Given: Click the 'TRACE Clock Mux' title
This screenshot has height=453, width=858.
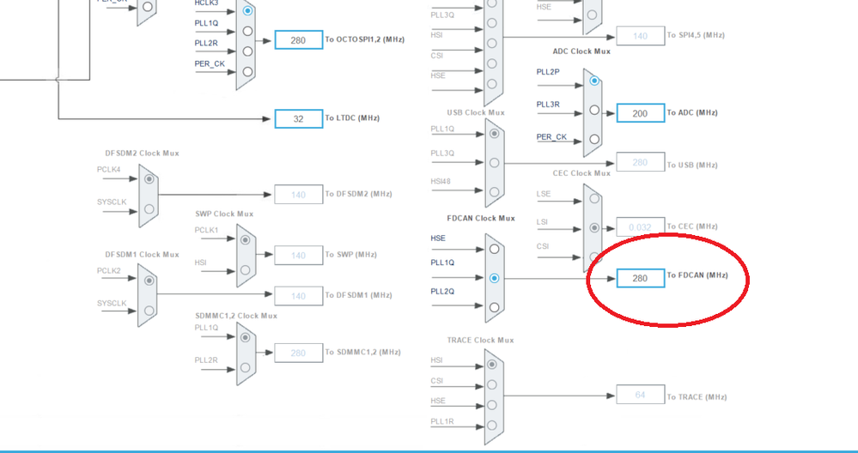Looking at the screenshot, I should [480, 340].
